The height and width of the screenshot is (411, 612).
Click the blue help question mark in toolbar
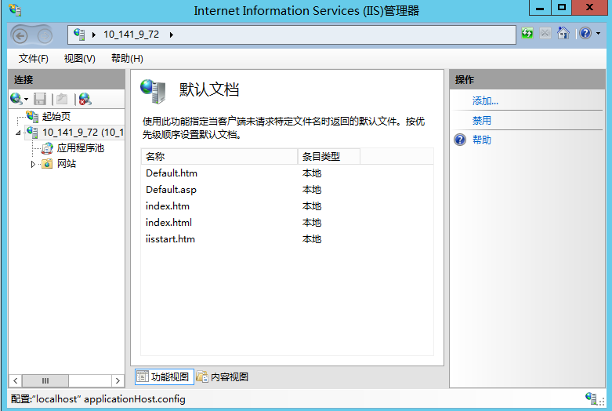[x=585, y=34]
